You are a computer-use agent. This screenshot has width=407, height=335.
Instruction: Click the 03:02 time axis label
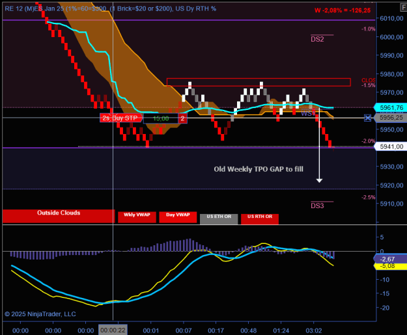click(314, 330)
